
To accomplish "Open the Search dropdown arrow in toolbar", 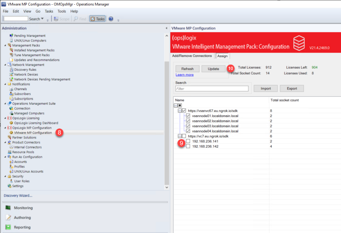I will 42,19.
